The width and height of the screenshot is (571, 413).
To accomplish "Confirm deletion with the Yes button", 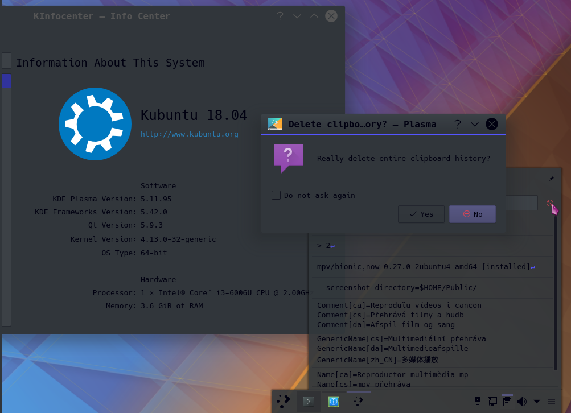I will 421,214.
